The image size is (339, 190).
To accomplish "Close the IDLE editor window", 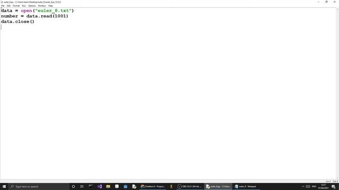I will pyautogui.click(x=335, y=2).
